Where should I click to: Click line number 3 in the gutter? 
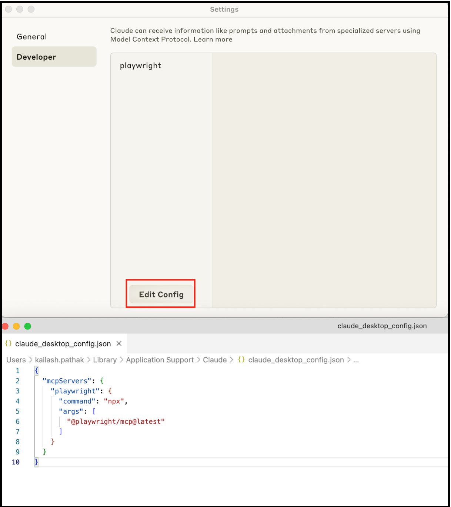tap(17, 391)
